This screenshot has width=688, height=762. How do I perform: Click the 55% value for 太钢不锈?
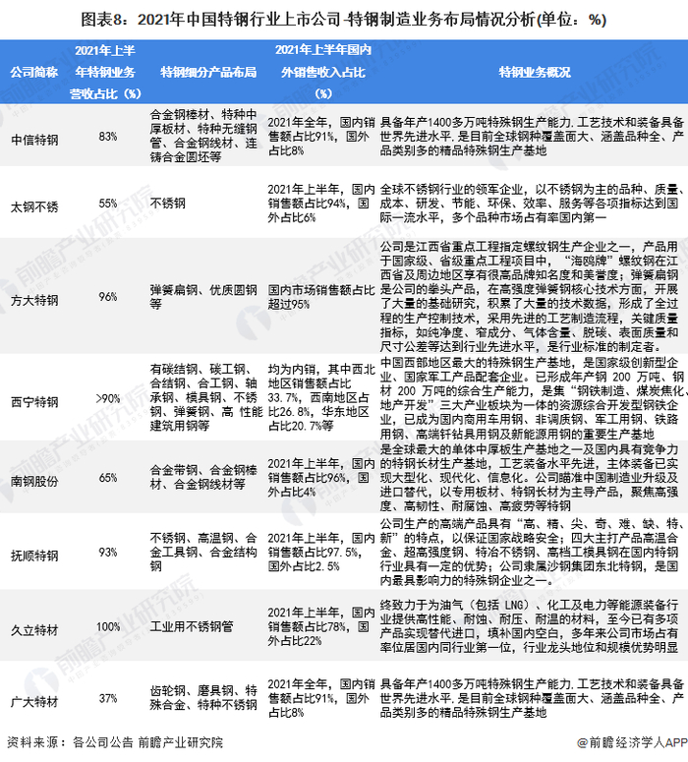(108, 204)
